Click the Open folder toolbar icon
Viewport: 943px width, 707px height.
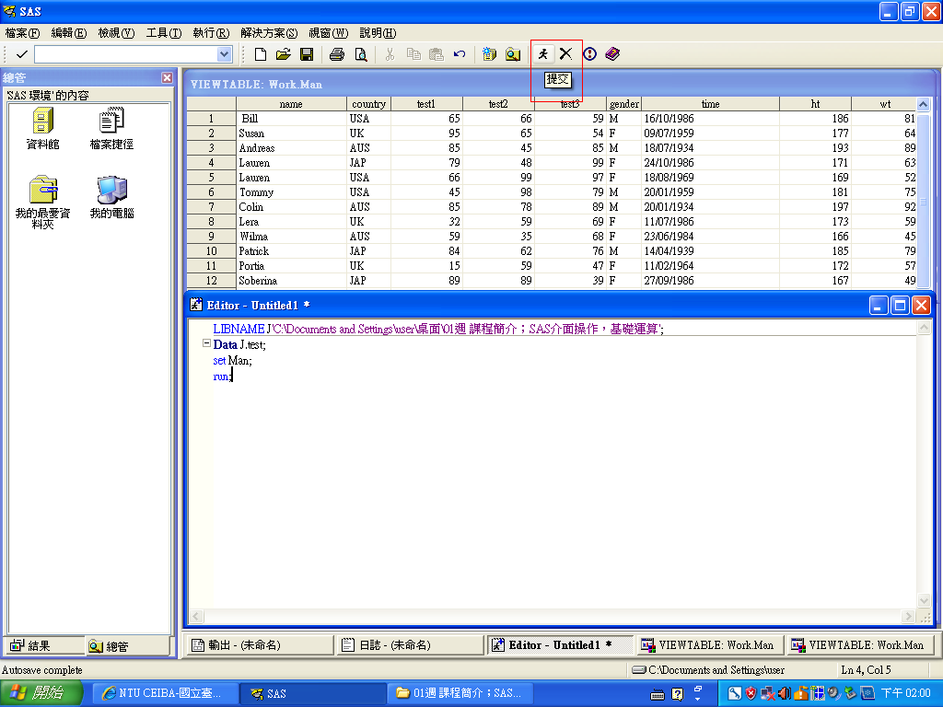(x=284, y=54)
